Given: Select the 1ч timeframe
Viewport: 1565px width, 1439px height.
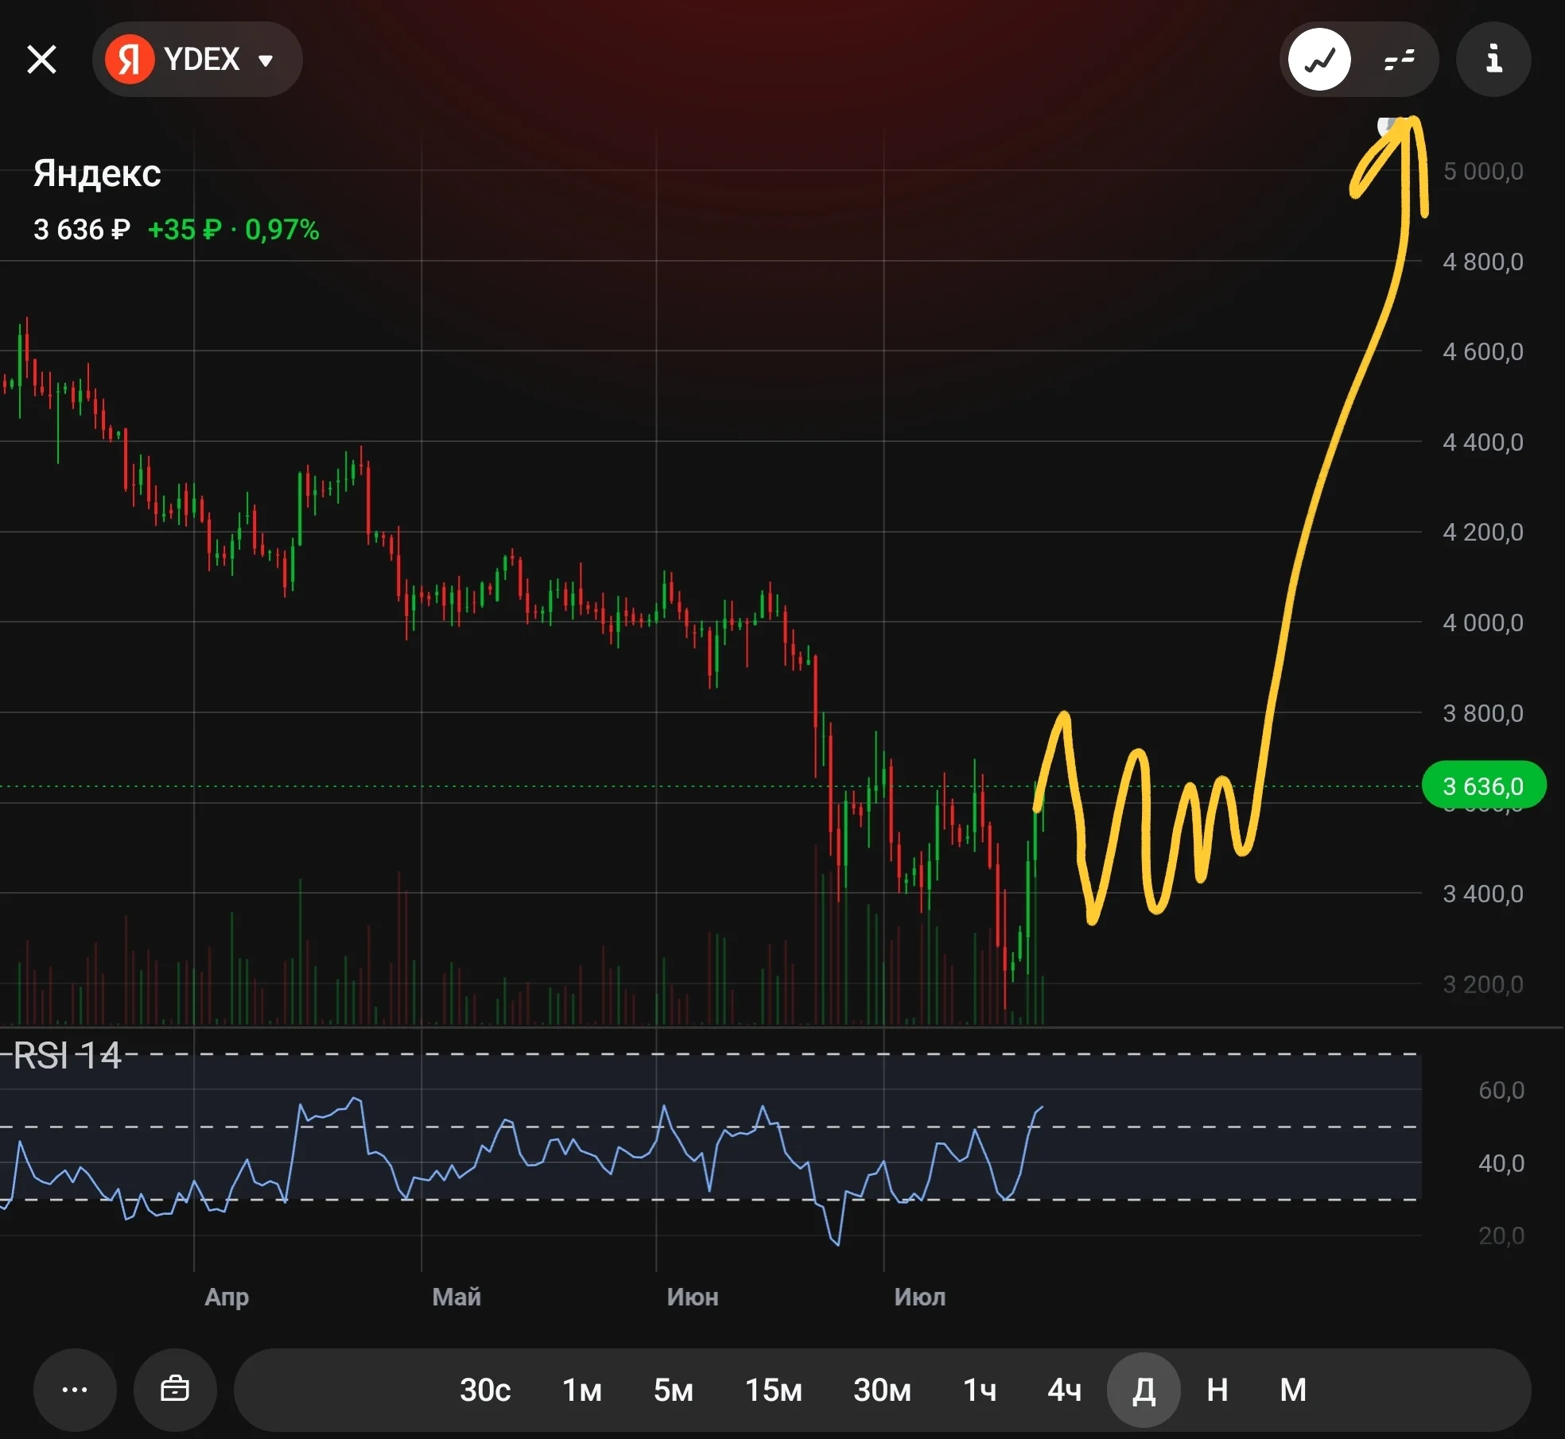Looking at the screenshot, I should point(980,1390).
